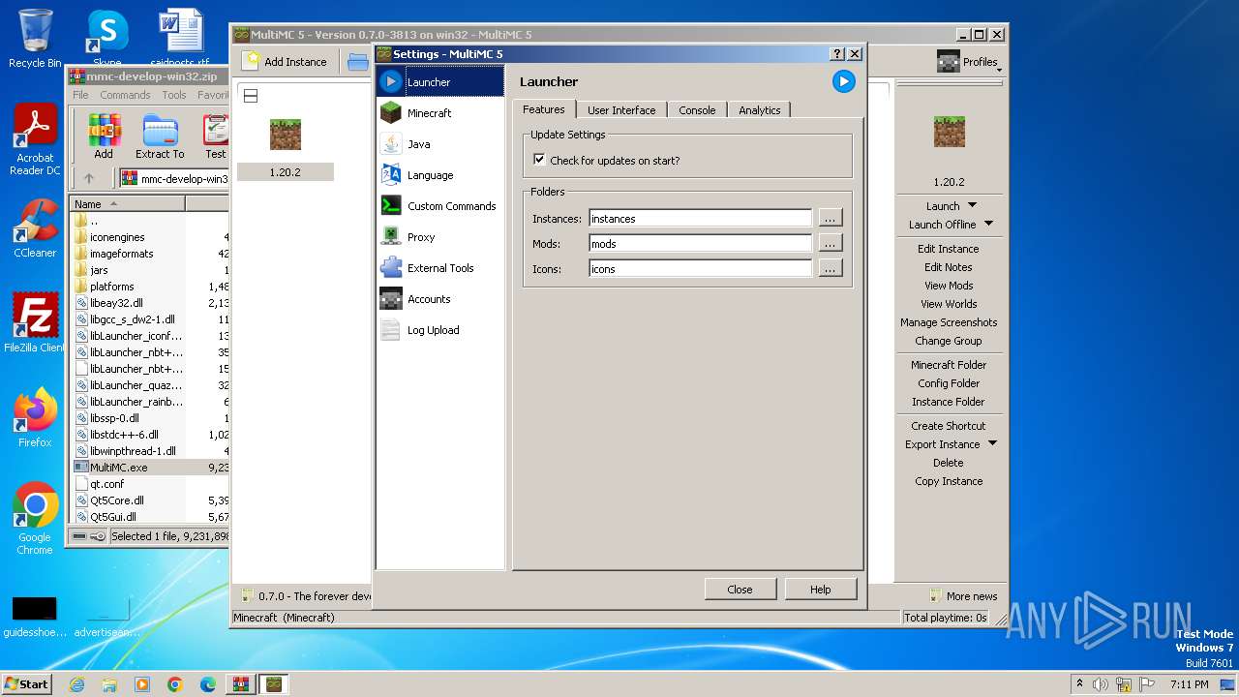This screenshot has height=697, width=1239.
Task: Click the Help button in Settings
Action: (820, 589)
